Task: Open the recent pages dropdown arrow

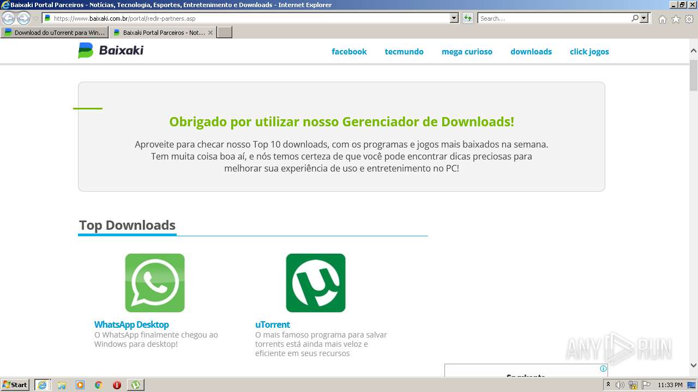Action: click(35, 19)
